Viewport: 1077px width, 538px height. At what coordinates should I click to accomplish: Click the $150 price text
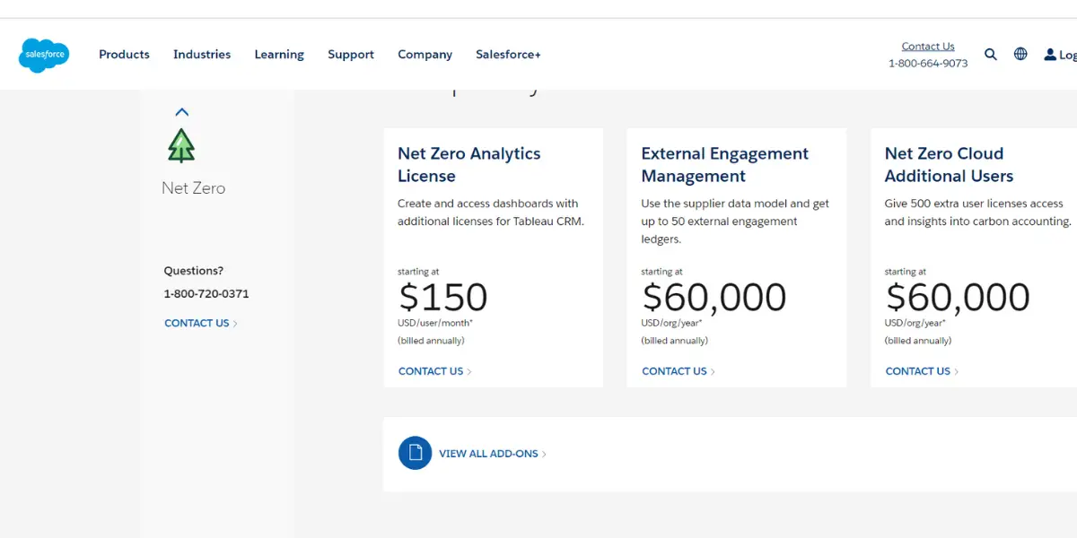click(443, 297)
